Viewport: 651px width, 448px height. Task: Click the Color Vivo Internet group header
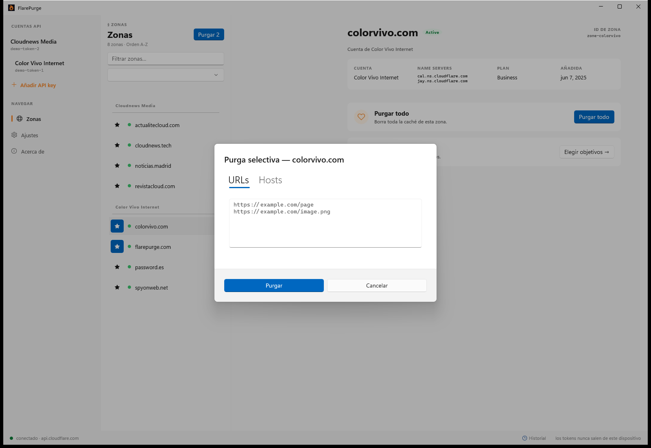tap(137, 207)
